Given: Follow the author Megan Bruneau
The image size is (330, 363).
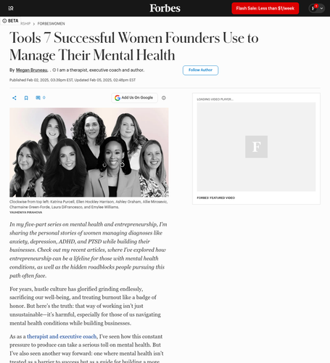Looking at the screenshot, I should point(200,70).
